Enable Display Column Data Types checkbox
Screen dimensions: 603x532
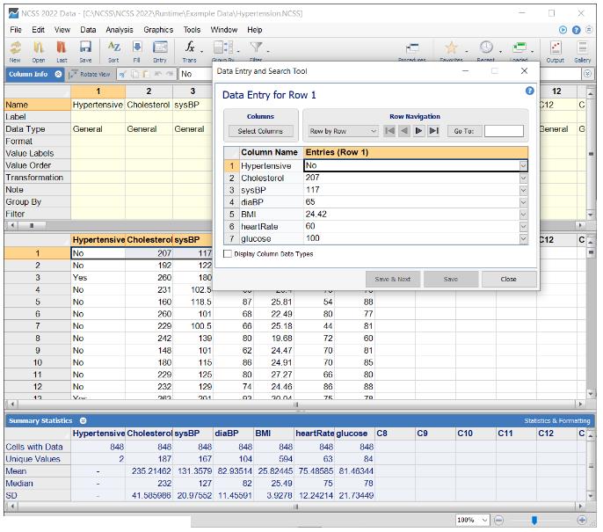point(228,254)
